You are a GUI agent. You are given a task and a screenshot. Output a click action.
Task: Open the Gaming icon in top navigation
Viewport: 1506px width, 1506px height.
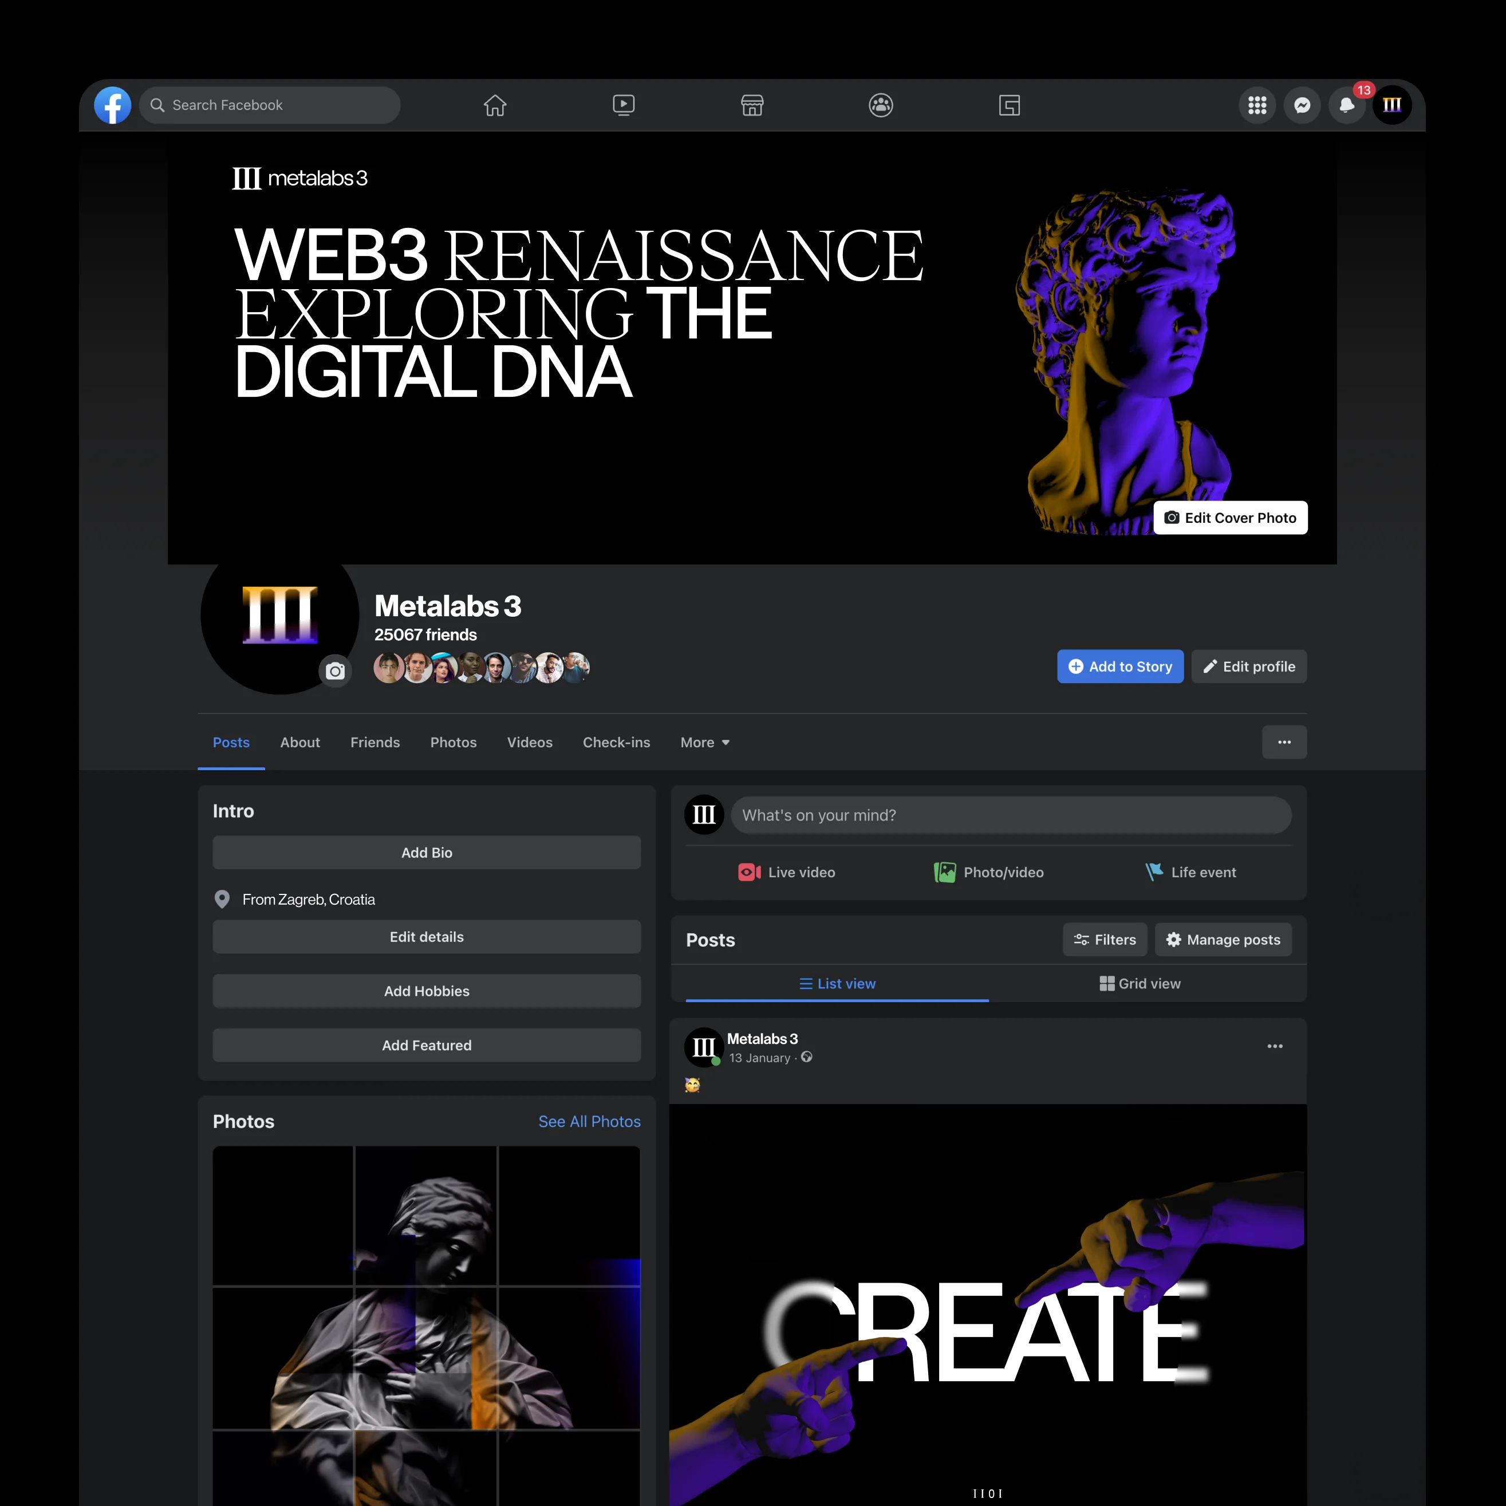[1010, 105]
